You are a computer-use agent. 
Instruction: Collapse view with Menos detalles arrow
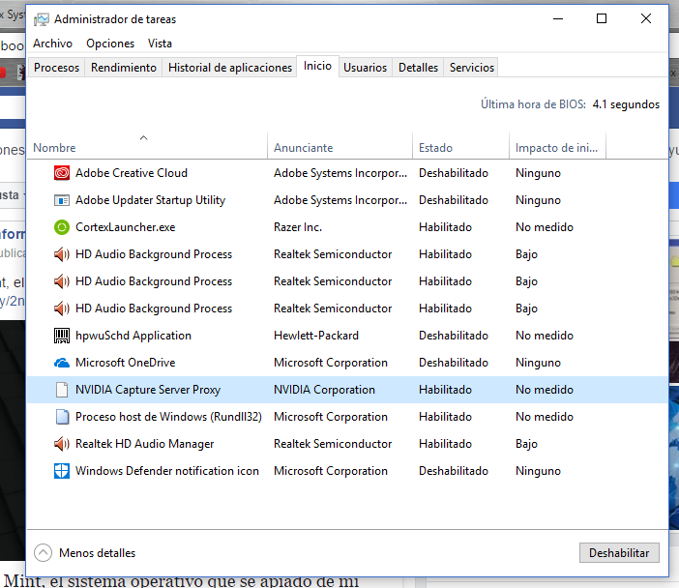43,553
